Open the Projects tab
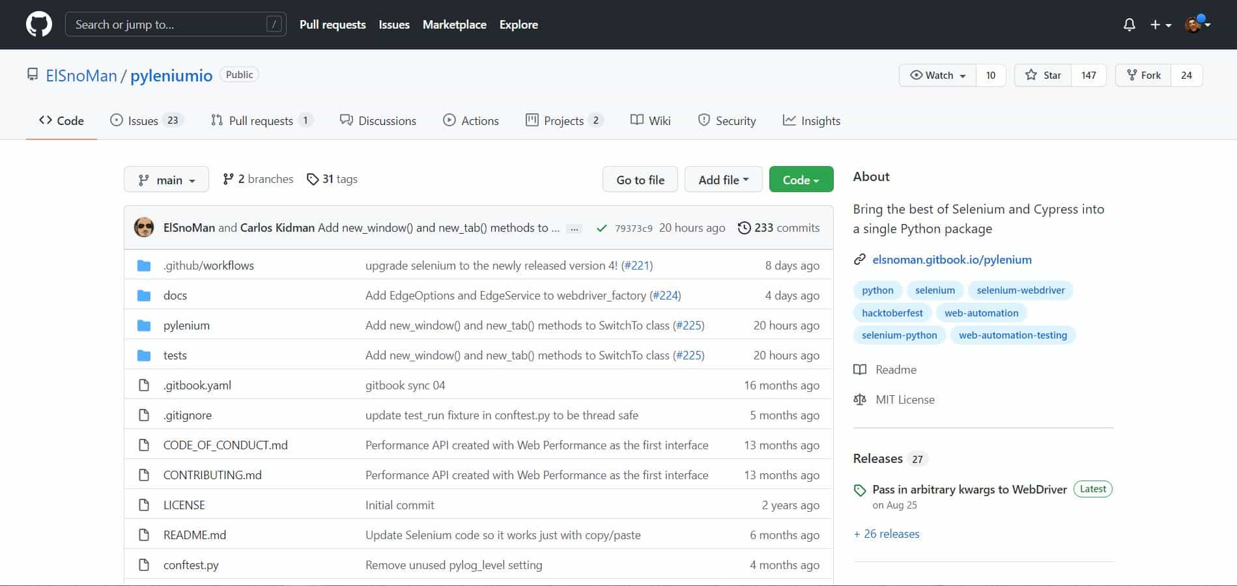This screenshot has width=1237, height=586. point(565,120)
